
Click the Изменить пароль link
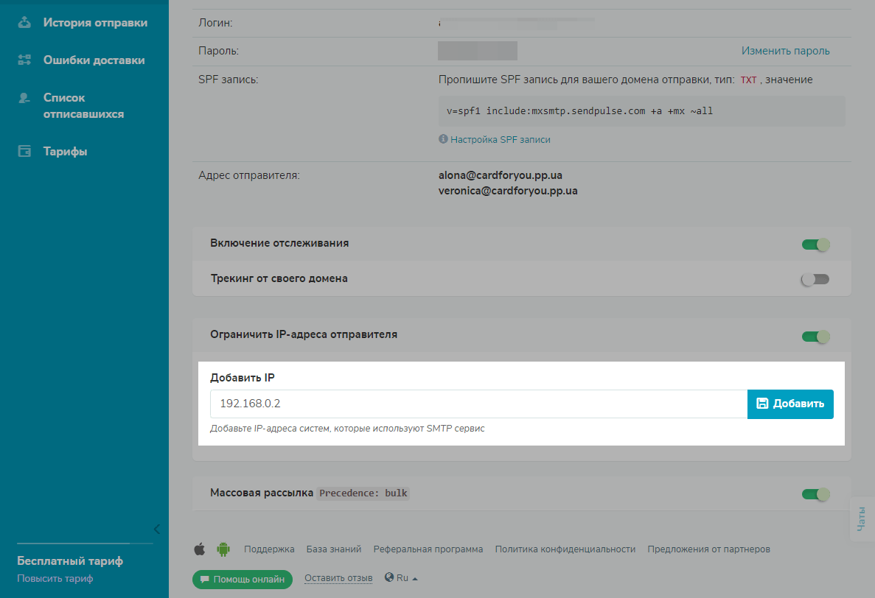(x=785, y=51)
